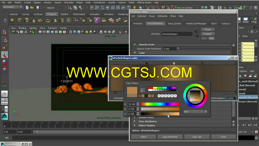Select the Dynamics shelf tab

click(109, 14)
